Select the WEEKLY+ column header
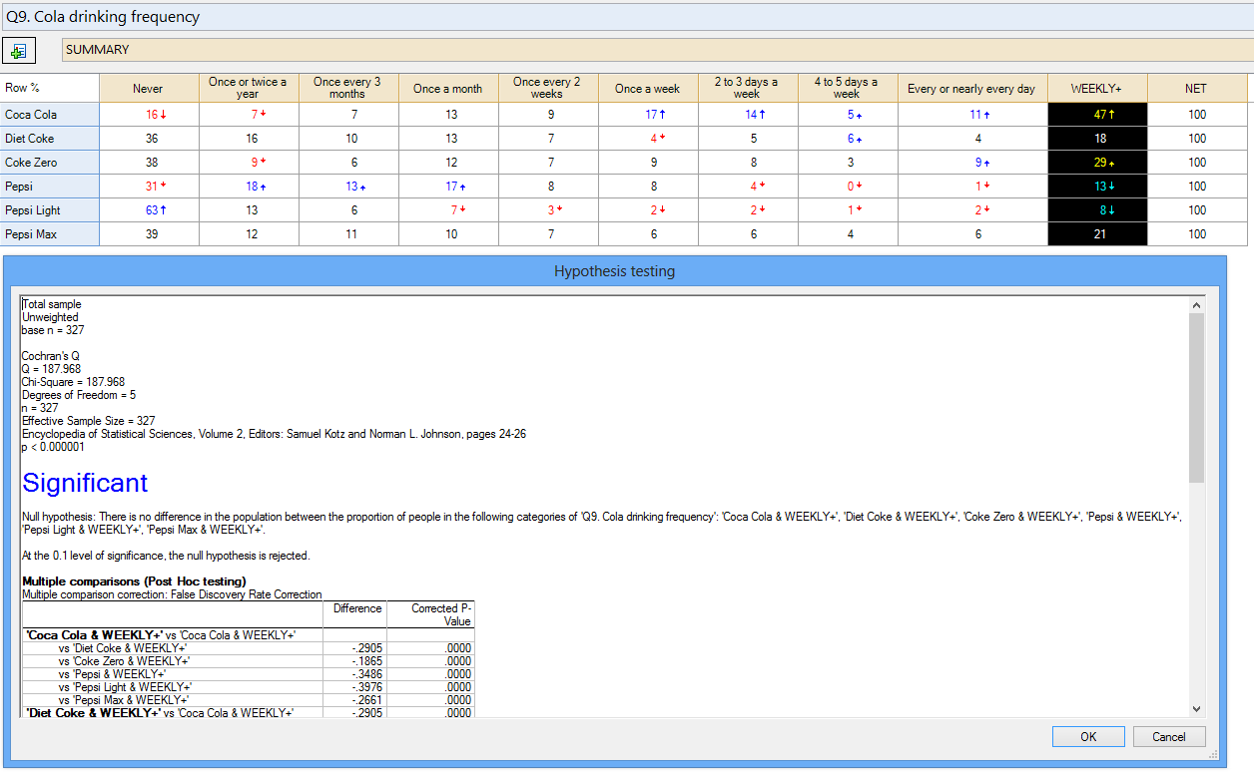Image resolution: width=1254 pixels, height=772 pixels. click(1096, 89)
